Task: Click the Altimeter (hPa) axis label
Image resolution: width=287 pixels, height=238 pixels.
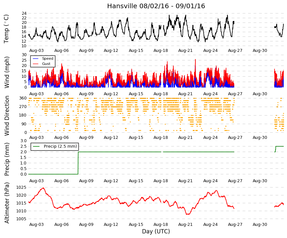Action: pos(7,203)
